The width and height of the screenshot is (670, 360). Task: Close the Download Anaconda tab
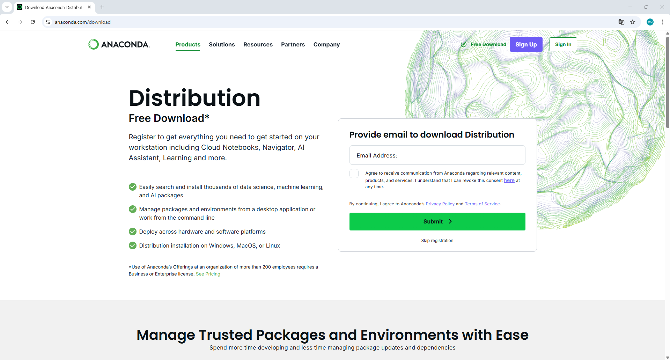pyautogui.click(x=89, y=7)
